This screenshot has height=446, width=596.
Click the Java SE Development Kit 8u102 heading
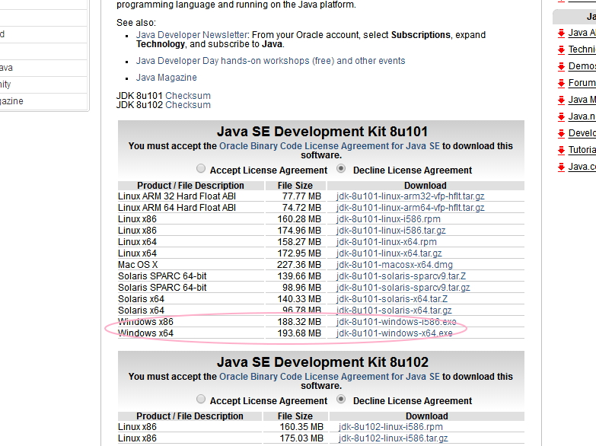[x=322, y=362]
